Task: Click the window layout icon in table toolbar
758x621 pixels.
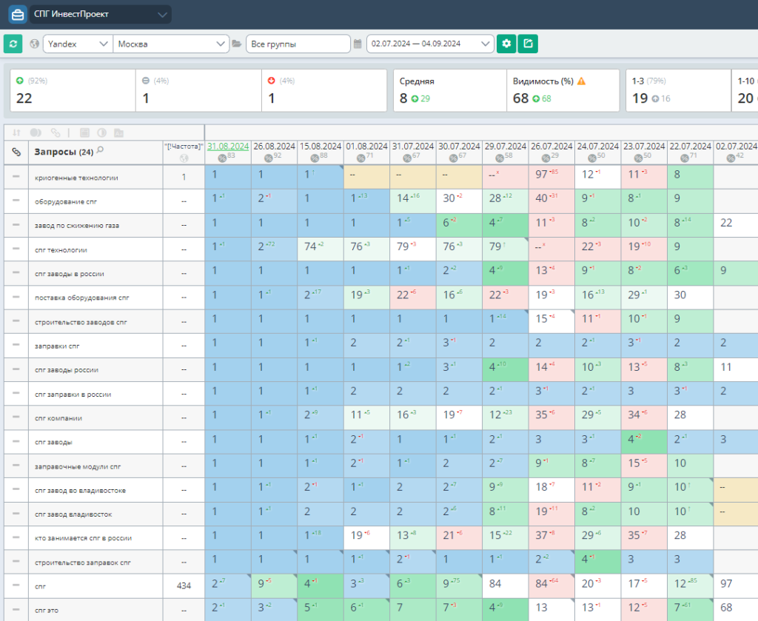Action: click(x=84, y=132)
